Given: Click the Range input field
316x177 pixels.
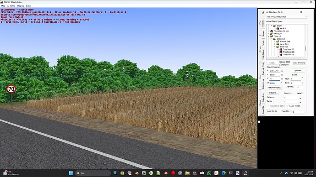Looking at the screenshot, I should pos(291,102).
